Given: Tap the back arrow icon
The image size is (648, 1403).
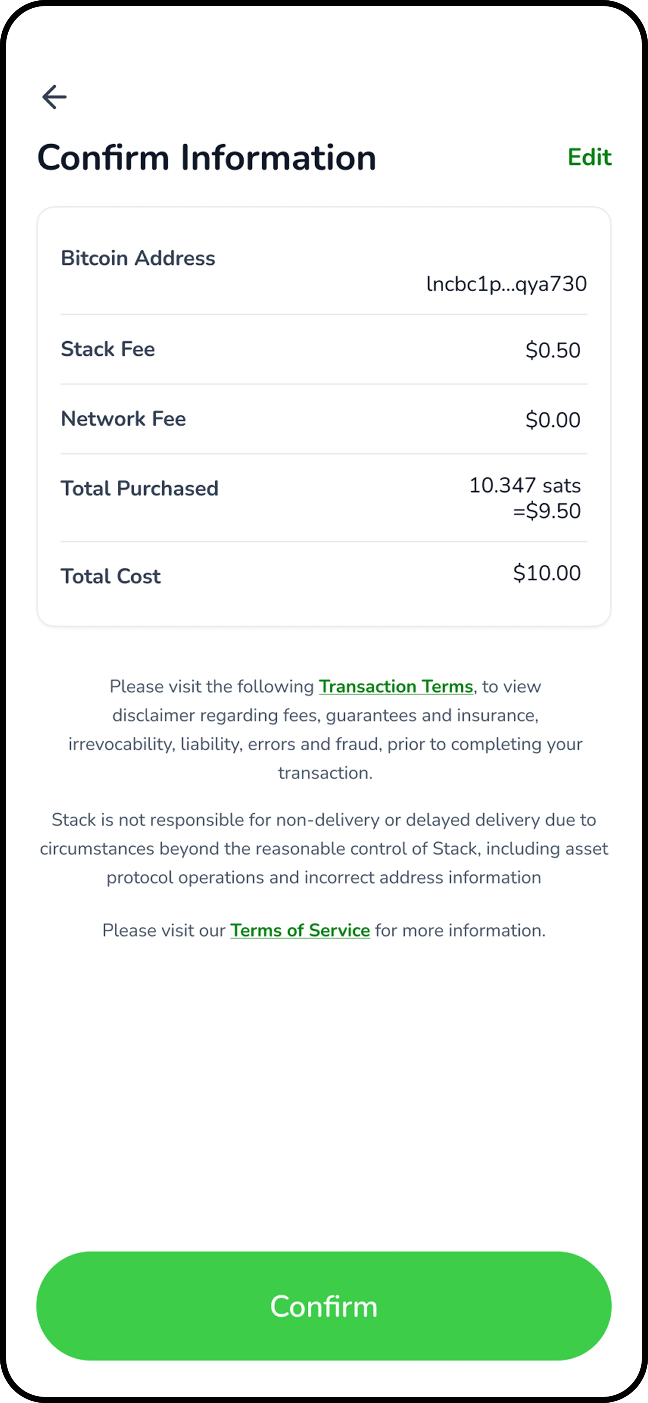Looking at the screenshot, I should tap(55, 97).
